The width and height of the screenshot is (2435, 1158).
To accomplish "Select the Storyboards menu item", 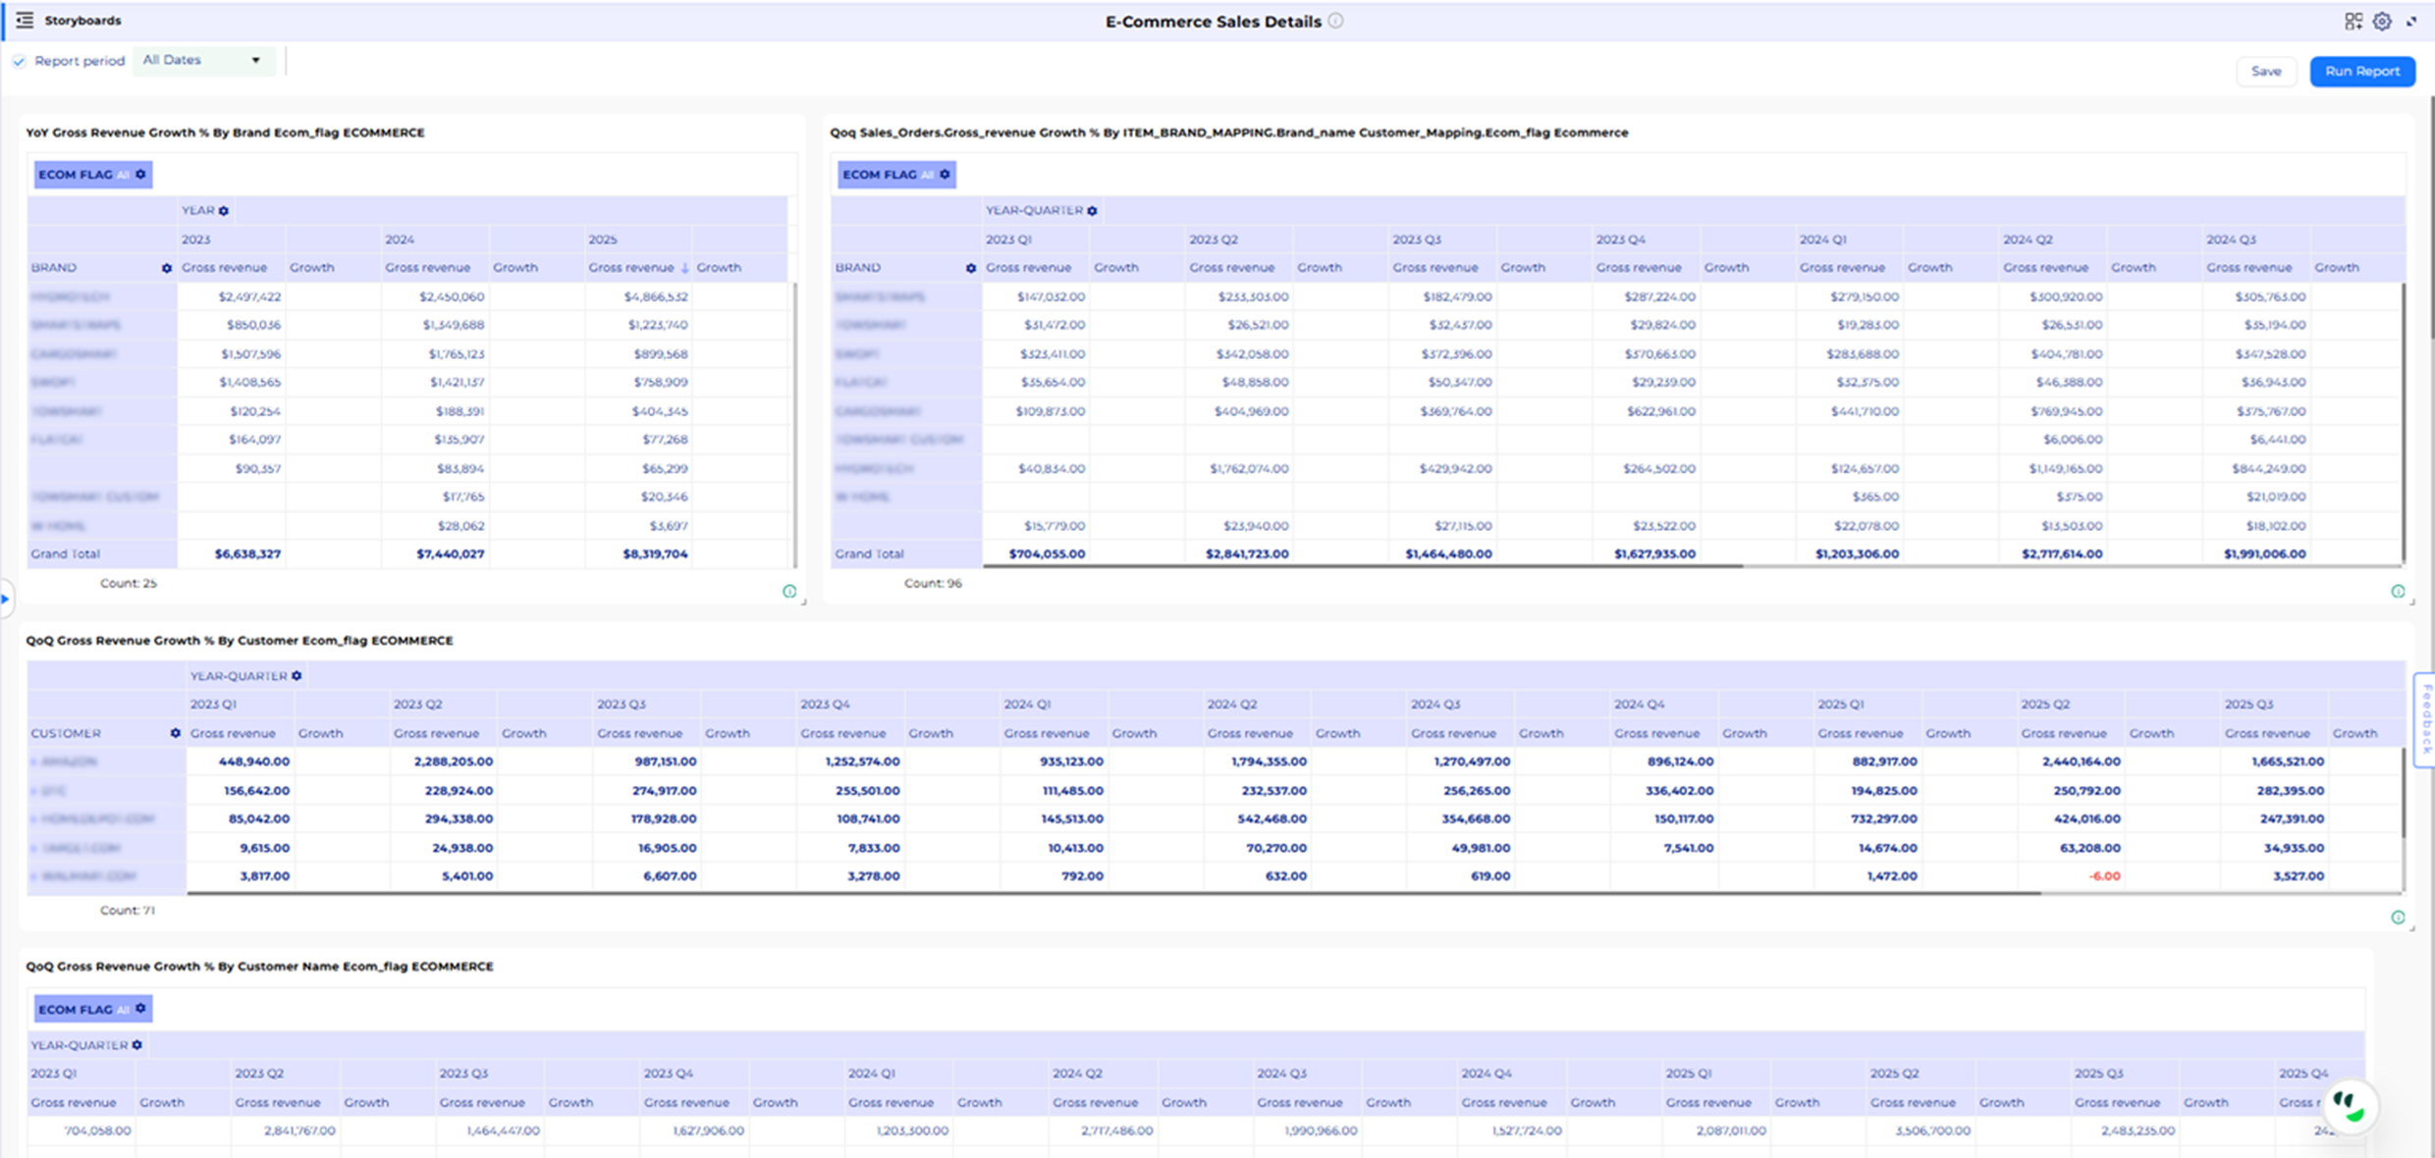I will pos(82,20).
